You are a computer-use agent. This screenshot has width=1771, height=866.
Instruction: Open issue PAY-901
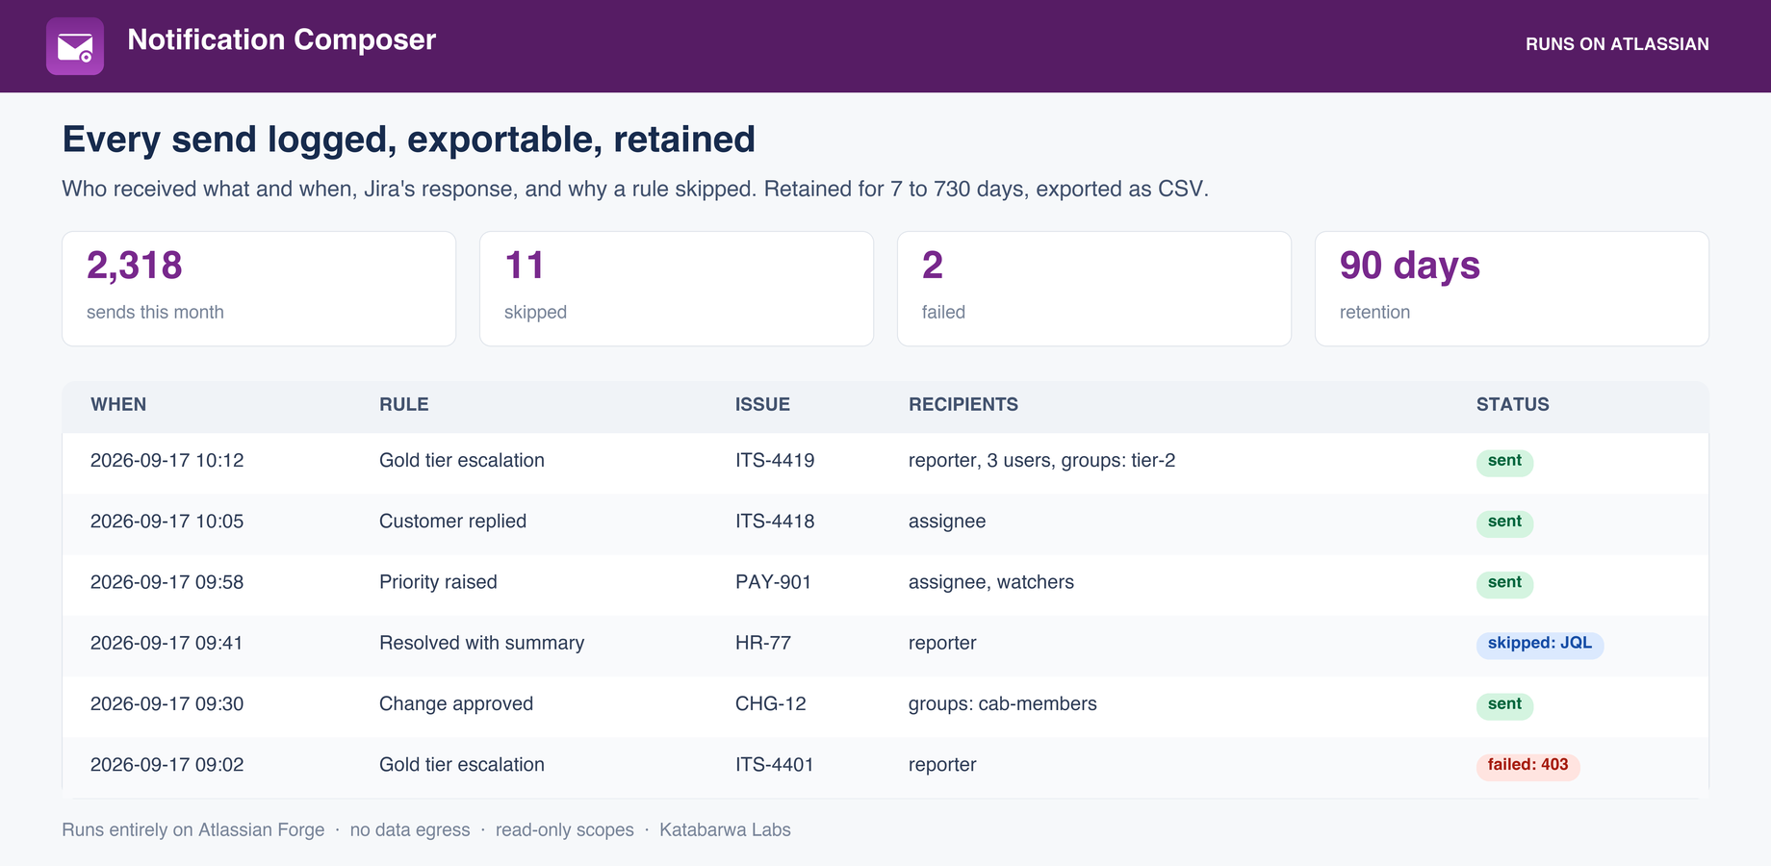coord(773,582)
